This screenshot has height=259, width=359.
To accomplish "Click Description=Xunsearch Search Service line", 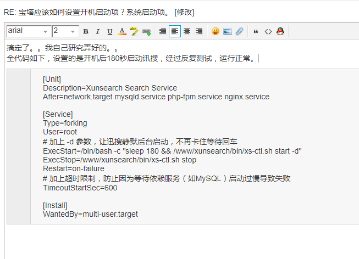I will (x=110, y=88).
